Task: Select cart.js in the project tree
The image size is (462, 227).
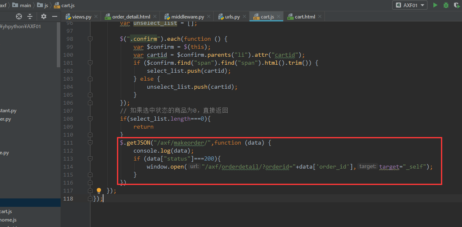Action: pyautogui.click(x=6, y=211)
